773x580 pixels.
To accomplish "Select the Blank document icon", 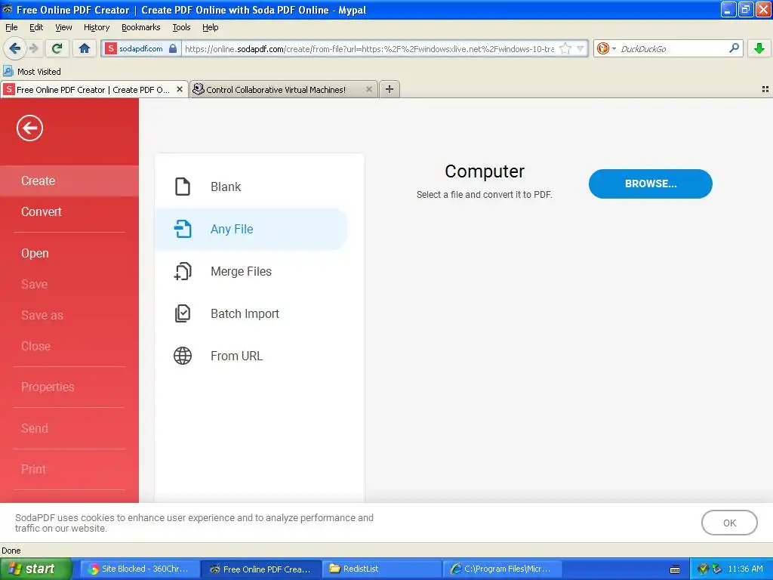I will (x=183, y=187).
